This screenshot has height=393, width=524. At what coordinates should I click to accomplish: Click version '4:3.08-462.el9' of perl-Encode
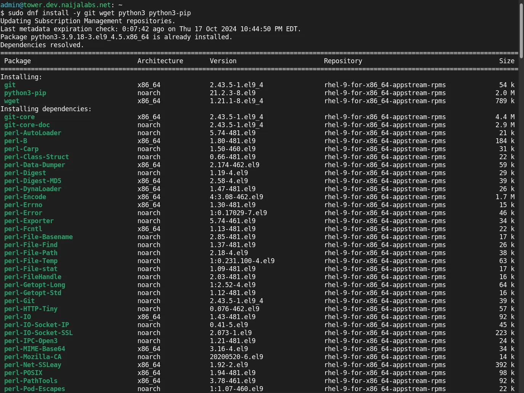click(x=236, y=197)
